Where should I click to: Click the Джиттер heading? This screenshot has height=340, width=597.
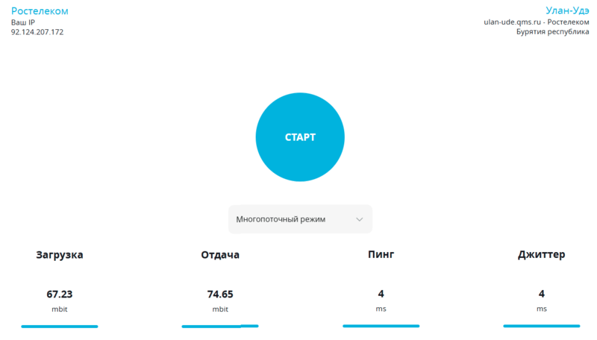coord(541,255)
